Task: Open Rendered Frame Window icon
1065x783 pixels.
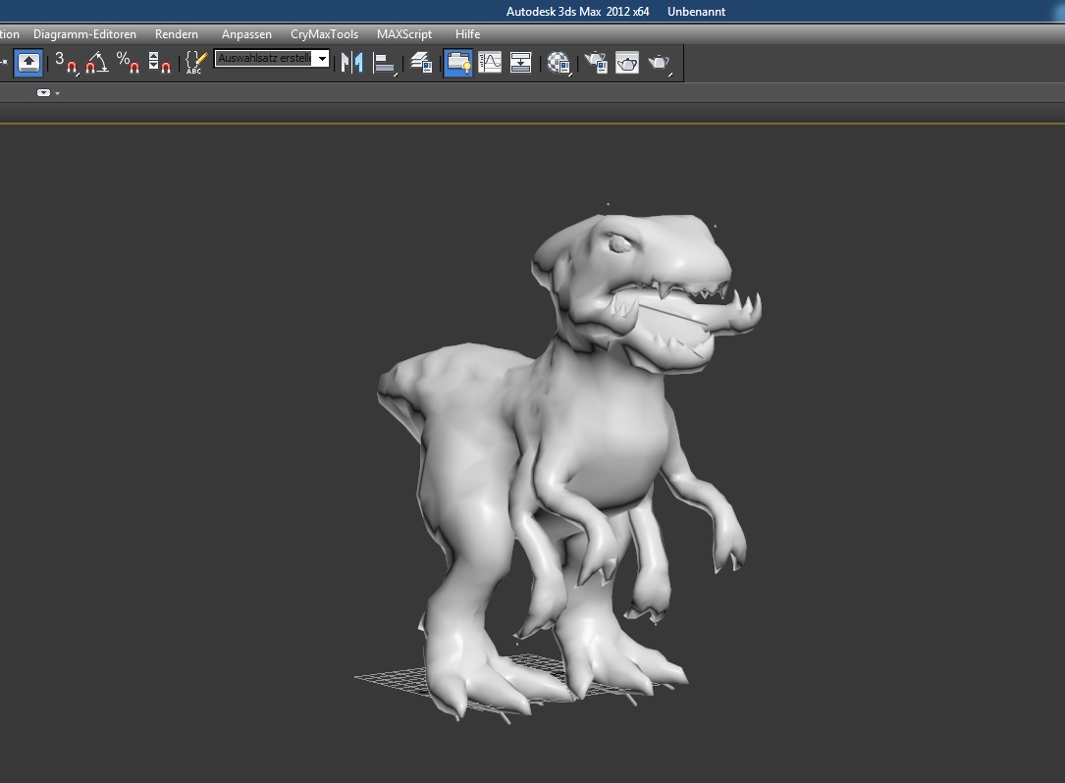Action: pyautogui.click(x=627, y=63)
